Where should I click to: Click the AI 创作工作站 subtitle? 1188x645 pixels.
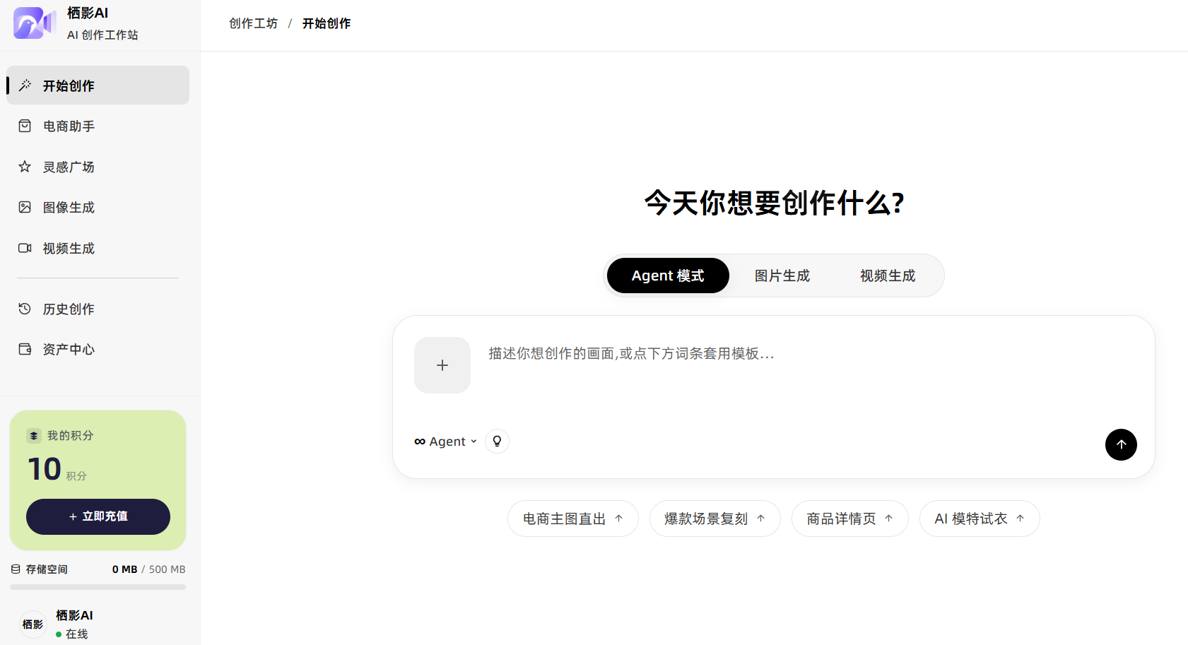click(x=102, y=35)
